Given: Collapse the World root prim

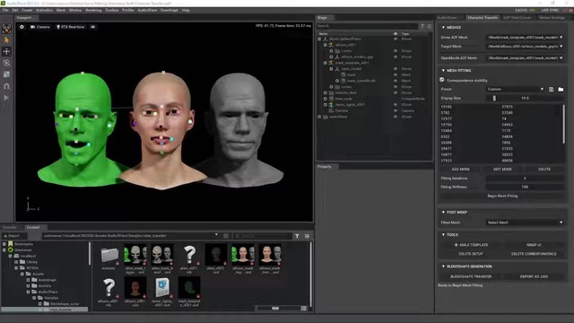Looking at the screenshot, I should 319,39.
